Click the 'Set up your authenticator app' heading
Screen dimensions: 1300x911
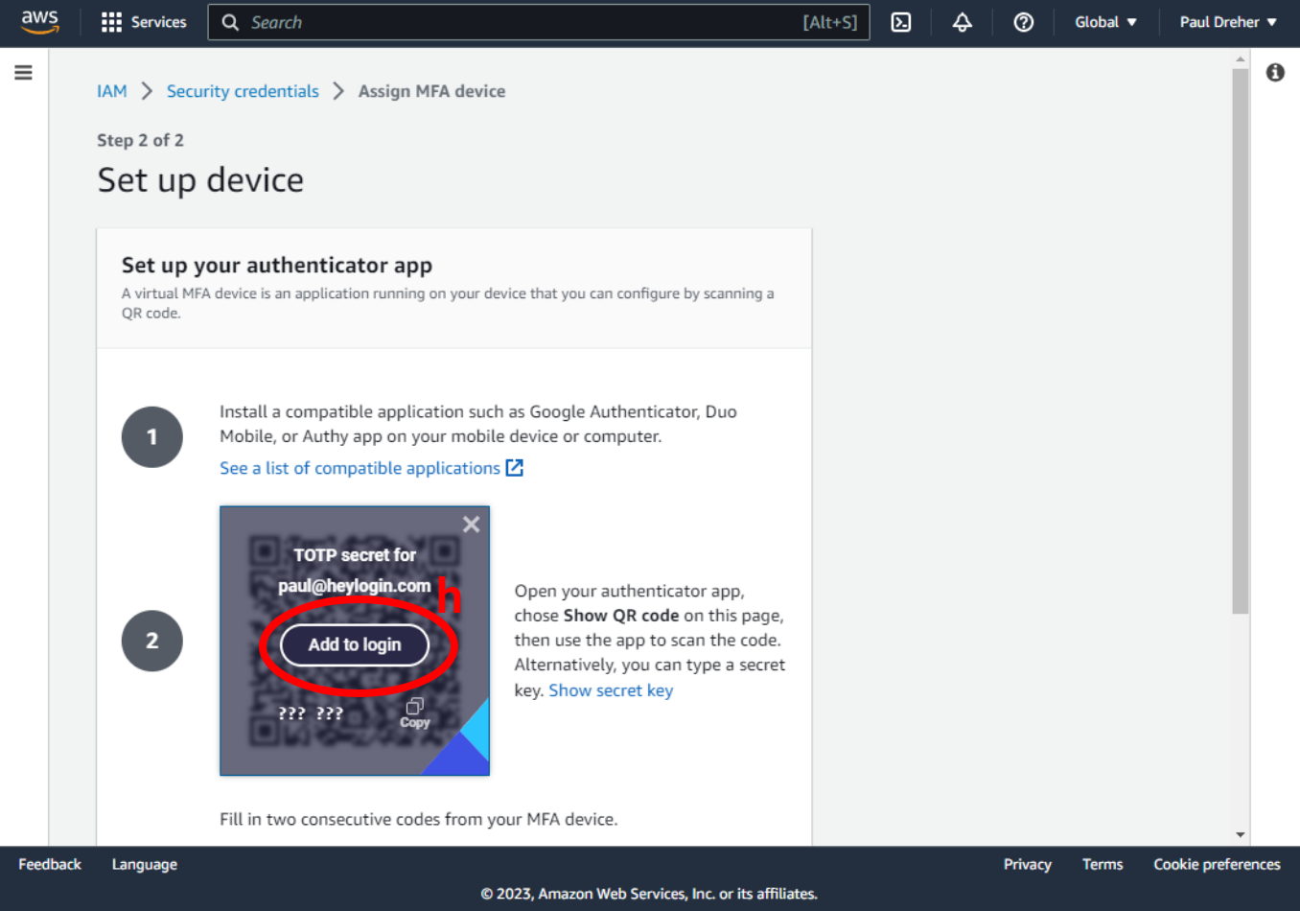tap(277, 265)
